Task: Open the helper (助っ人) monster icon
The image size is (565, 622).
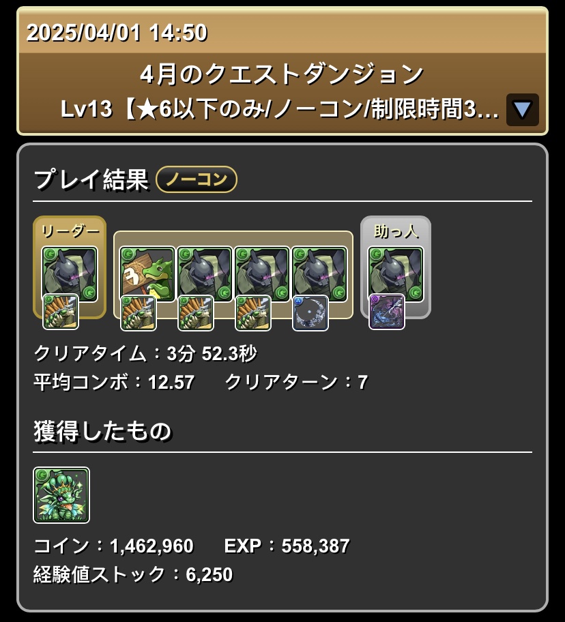Action: 396,274
